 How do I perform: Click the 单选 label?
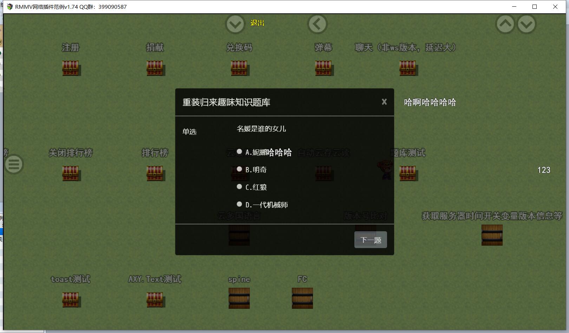[189, 132]
